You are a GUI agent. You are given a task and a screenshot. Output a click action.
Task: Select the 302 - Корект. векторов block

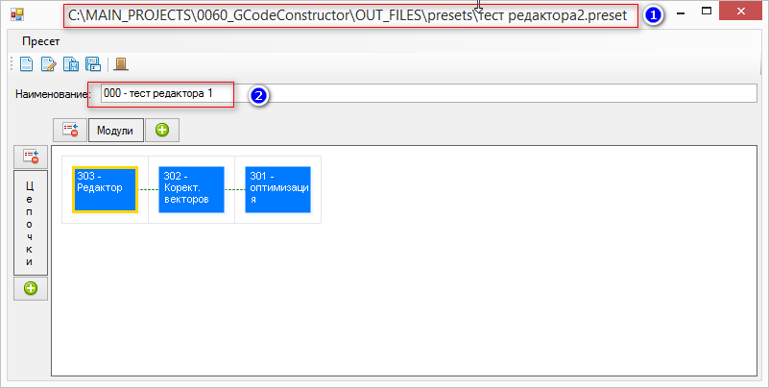pyautogui.click(x=191, y=189)
